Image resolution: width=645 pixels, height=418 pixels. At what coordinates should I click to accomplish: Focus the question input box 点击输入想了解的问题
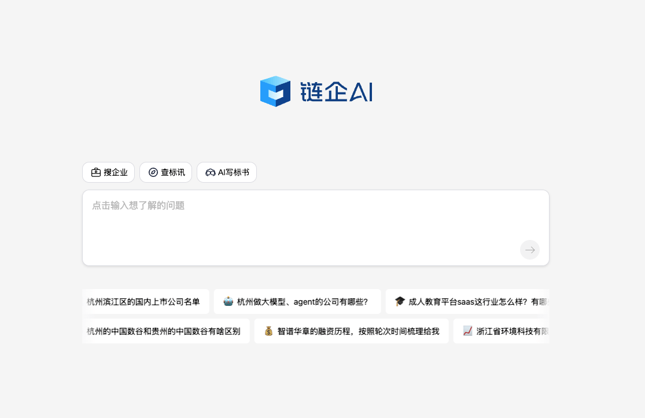pos(316,228)
